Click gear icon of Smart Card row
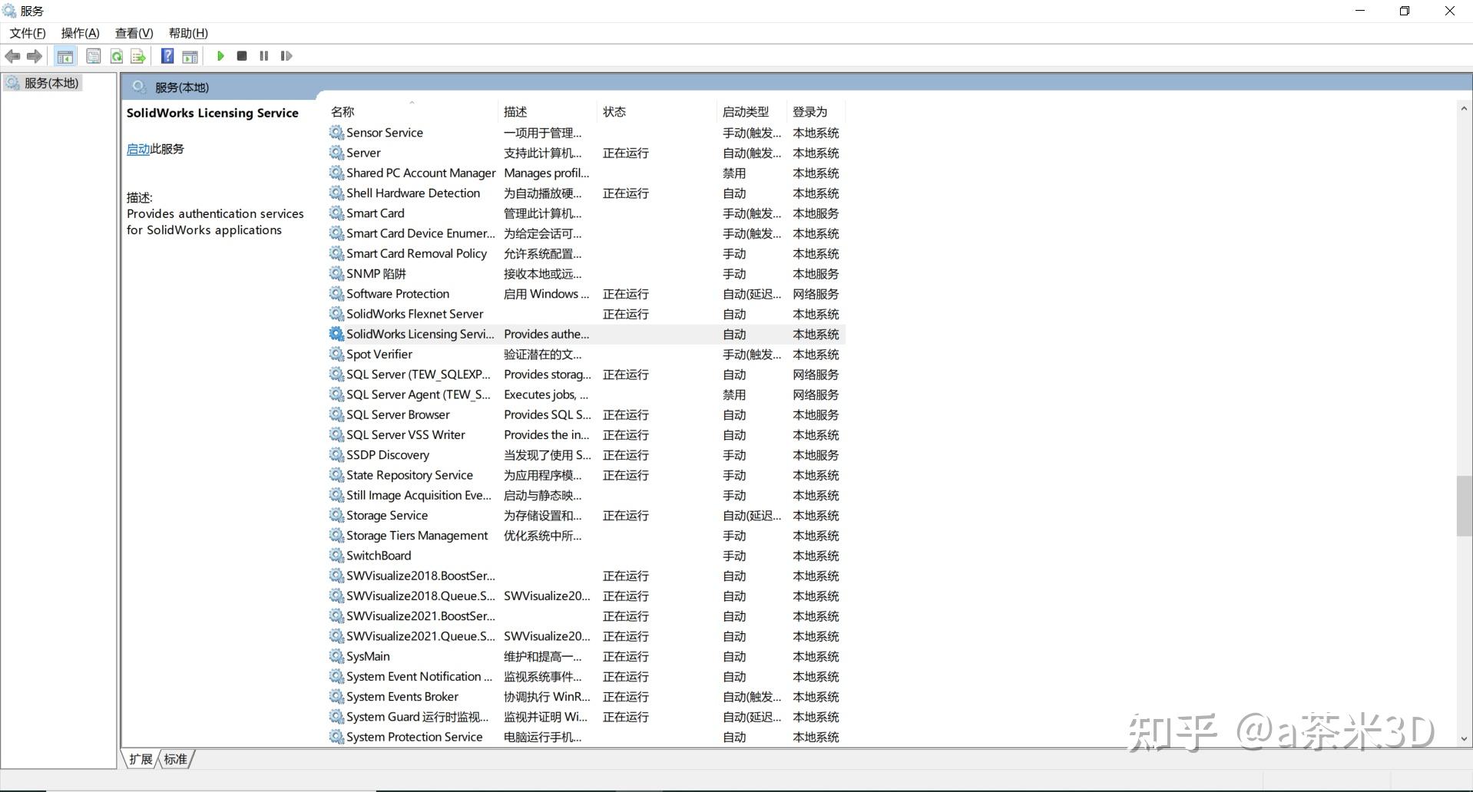 point(336,213)
